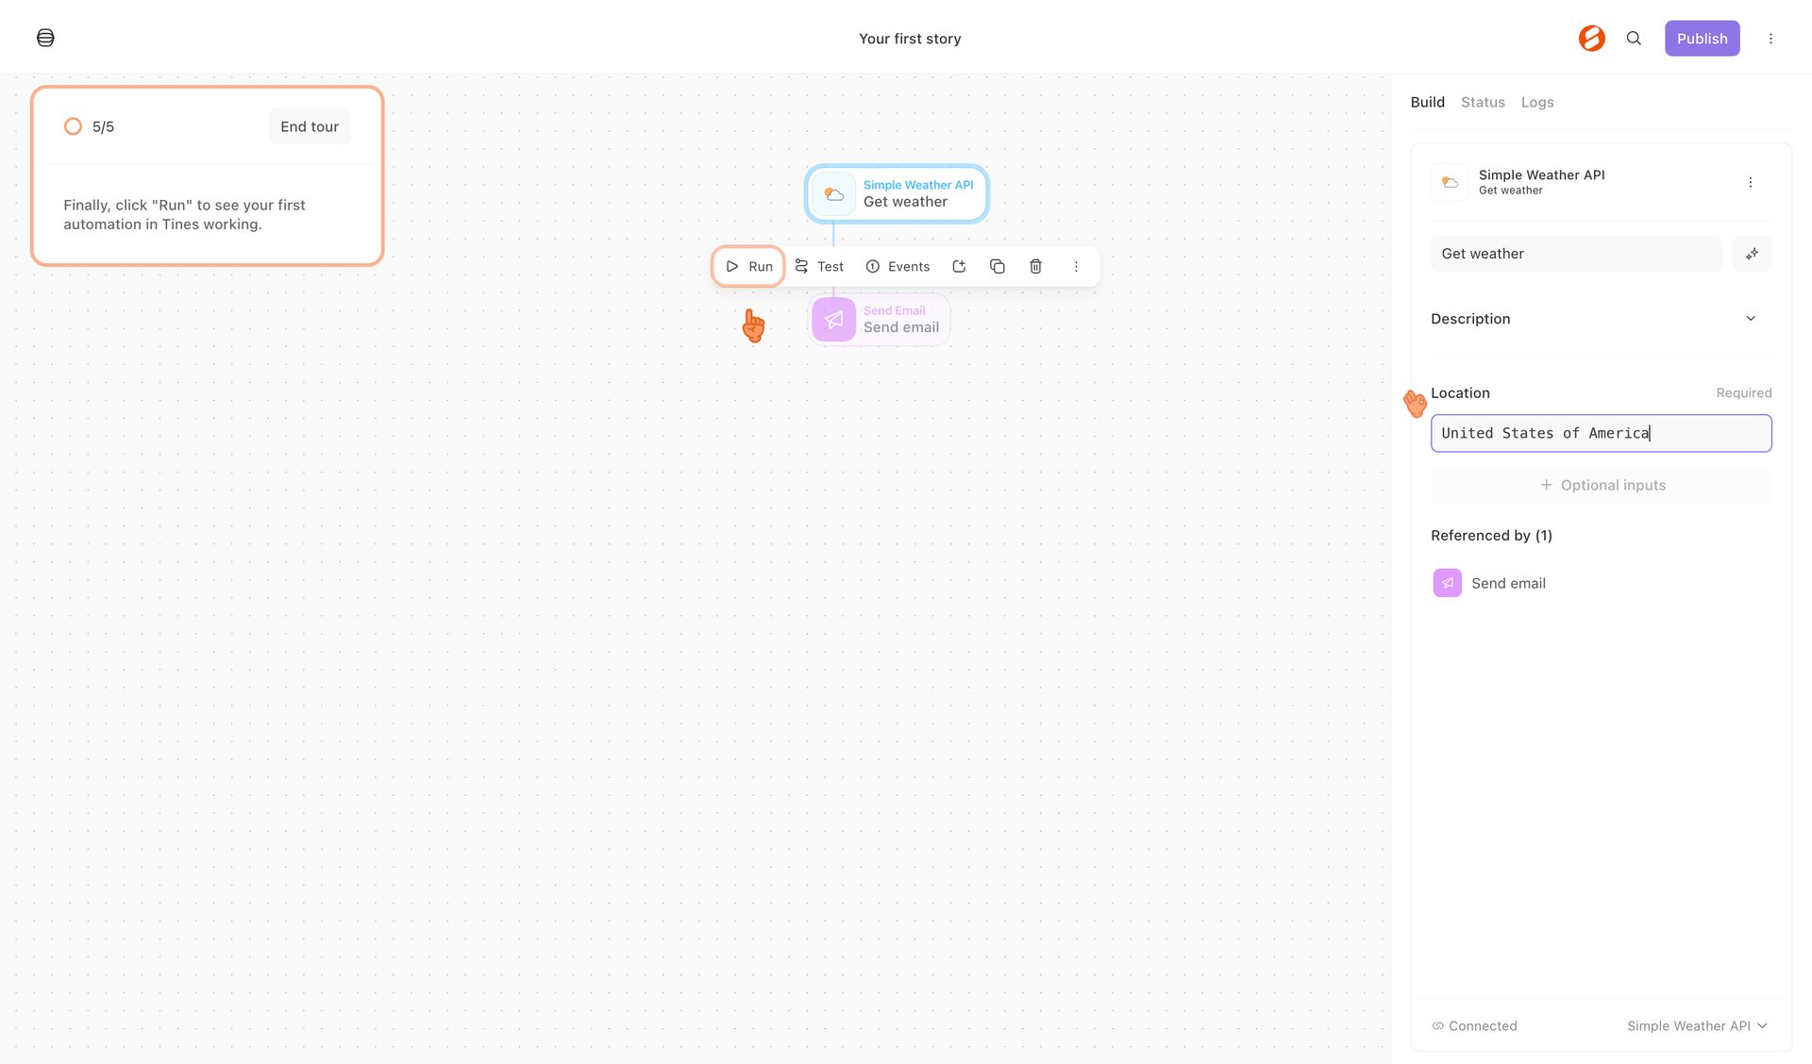The width and height of the screenshot is (1812, 1064).
Task: Switch to the Logs tab
Action: [1537, 102]
